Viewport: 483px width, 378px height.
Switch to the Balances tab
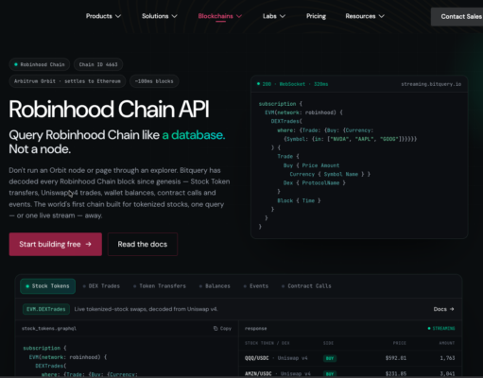click(215, 286)
